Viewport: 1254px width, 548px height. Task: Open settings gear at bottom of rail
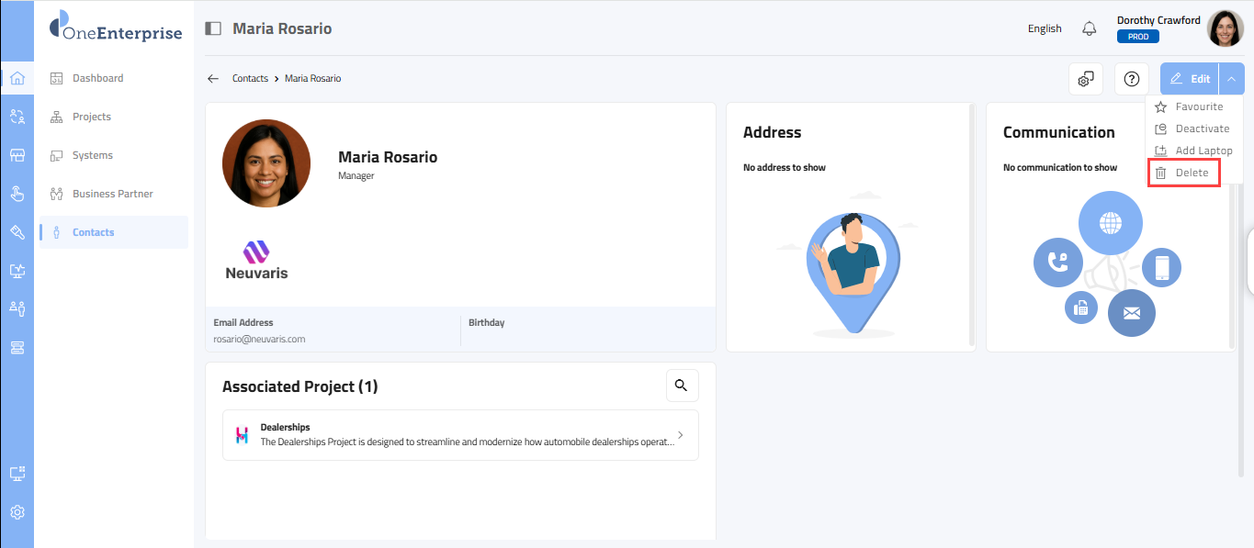pos(17,512)
